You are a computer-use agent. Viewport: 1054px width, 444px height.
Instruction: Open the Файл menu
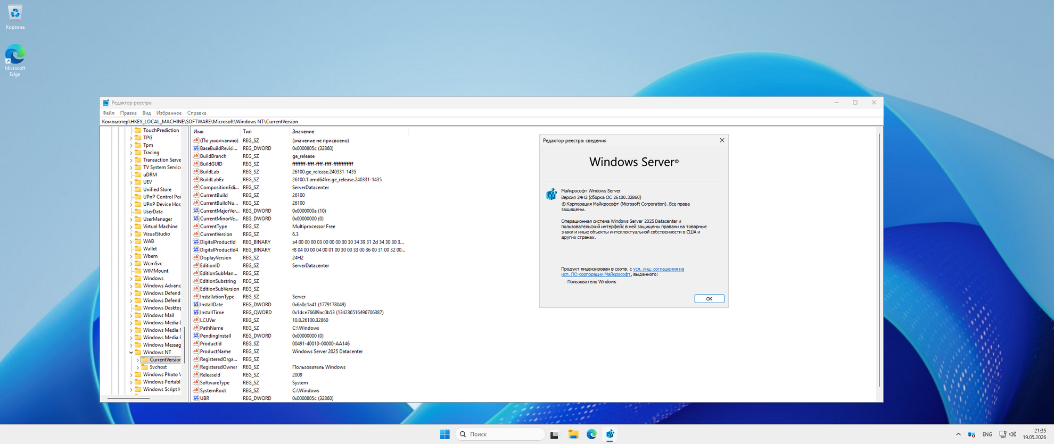[108, 113]
